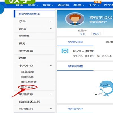
Task: Open 酒店 dropdown in top navigation
Action: [33, 5]
